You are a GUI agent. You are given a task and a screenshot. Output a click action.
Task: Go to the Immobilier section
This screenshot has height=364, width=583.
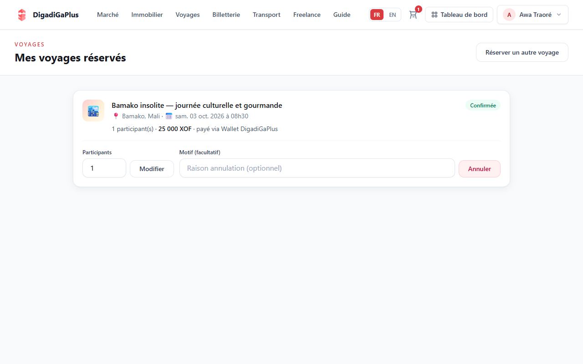click(147, 15)
